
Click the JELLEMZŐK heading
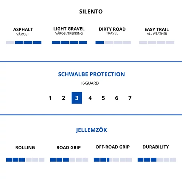[91, 130]
